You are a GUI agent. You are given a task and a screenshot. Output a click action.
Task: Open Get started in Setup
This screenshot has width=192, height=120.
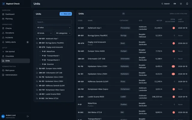tap(15, 52)
